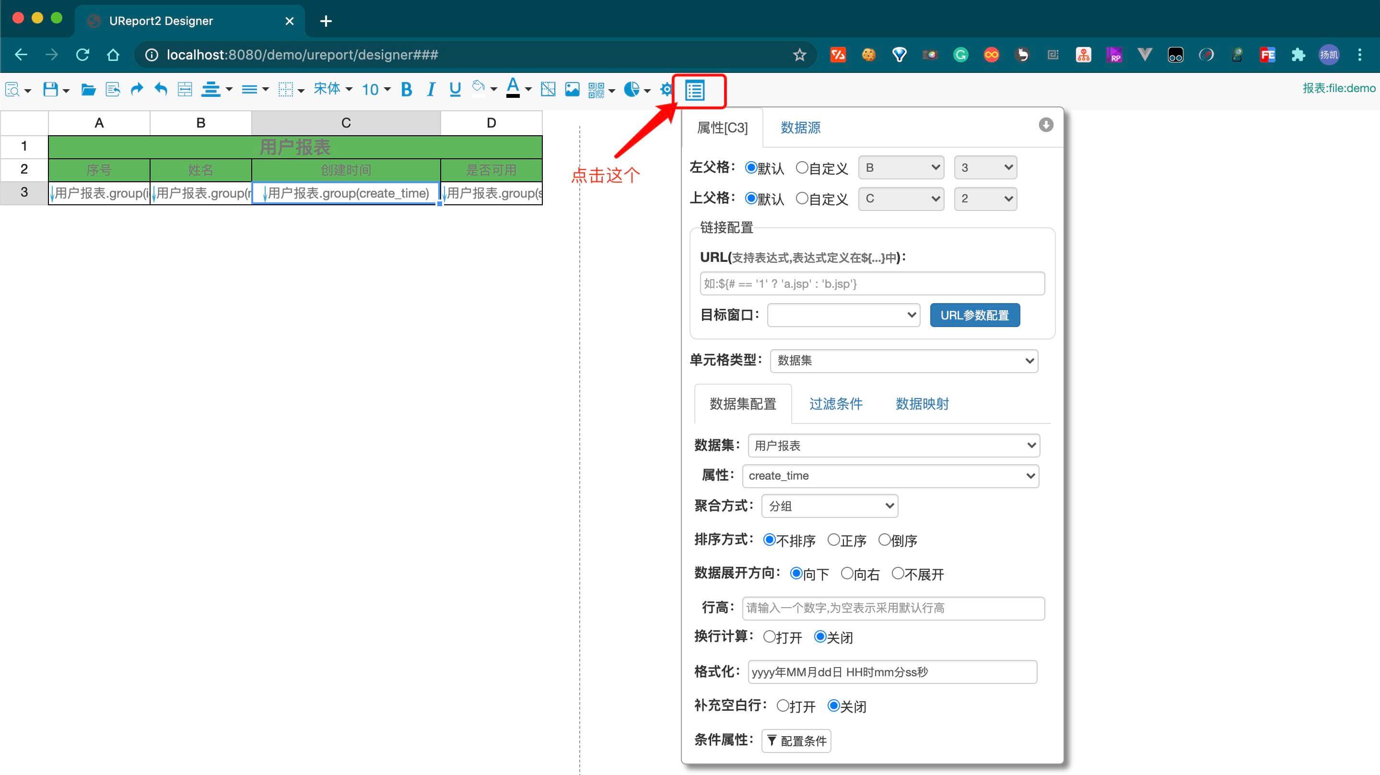Open the 过滤条件 tab
Screen dimensions: 1380x775
point(835,404)
